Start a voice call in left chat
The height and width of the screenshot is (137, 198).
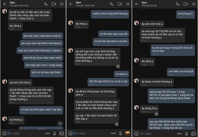coord(46,4)
